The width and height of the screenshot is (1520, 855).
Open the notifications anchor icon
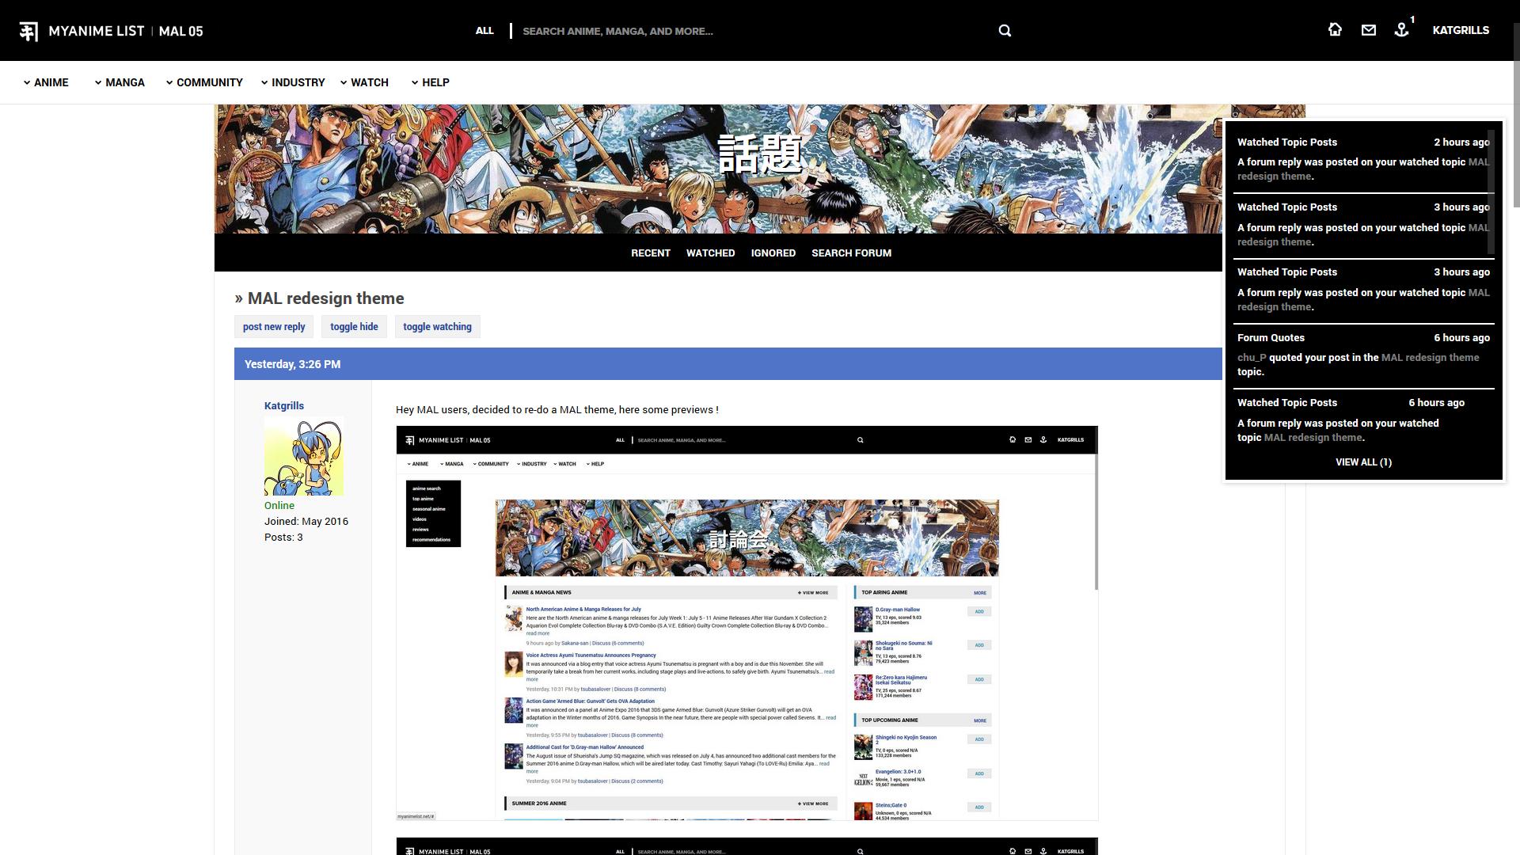coord(1401,30)
